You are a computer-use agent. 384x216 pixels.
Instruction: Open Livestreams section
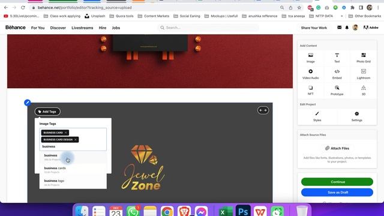pyautogui.click(x=82, y=28)
